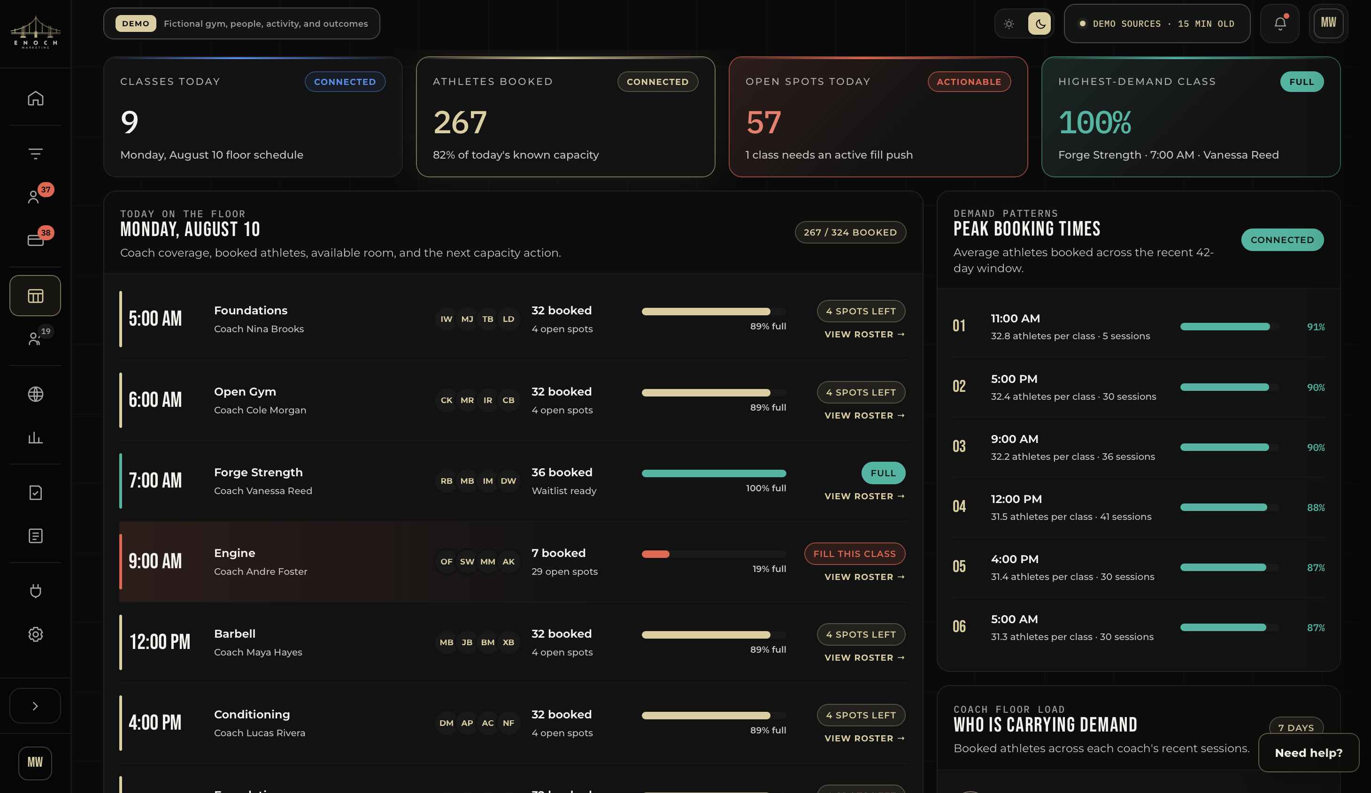View roster for 6:00 AM Open Gym
Viewport: 1371px width, 793px height.
coord(864,416)
